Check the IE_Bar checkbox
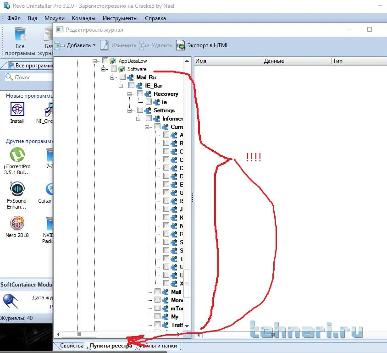The width and height of the screenshot is (387, 353). 131,85
